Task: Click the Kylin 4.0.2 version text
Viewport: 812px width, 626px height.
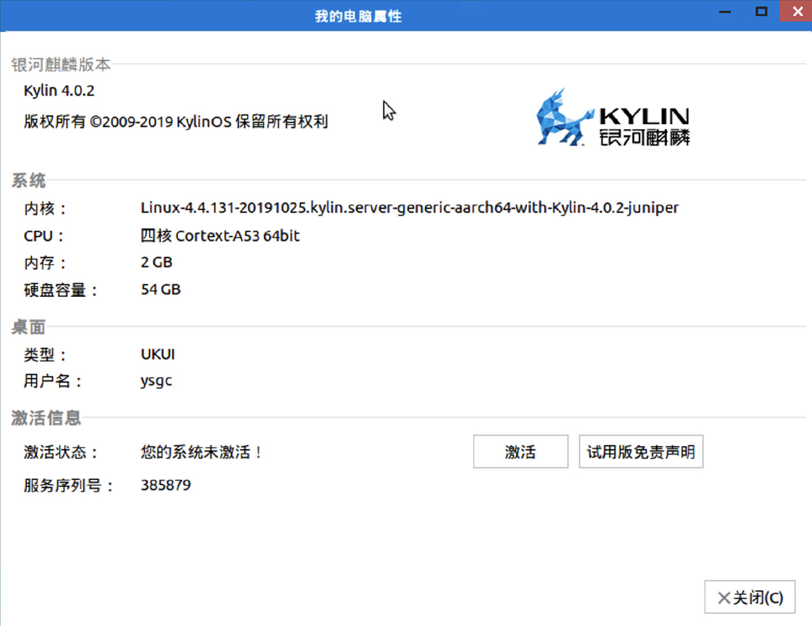Action: 59,91
